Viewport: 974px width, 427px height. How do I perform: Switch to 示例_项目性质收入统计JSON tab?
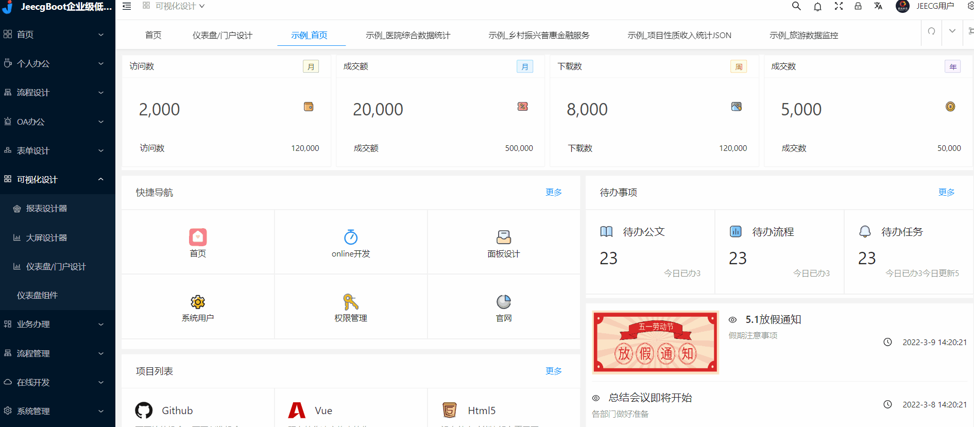pyautogui.click(x=679, y=35)
